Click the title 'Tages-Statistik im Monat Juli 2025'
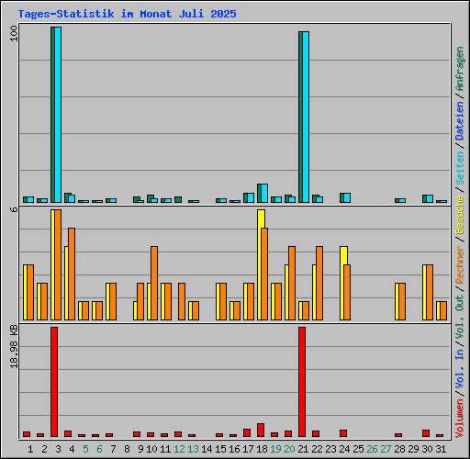The height and width of the screenshot is (459, 470). (x=127, y=14)
